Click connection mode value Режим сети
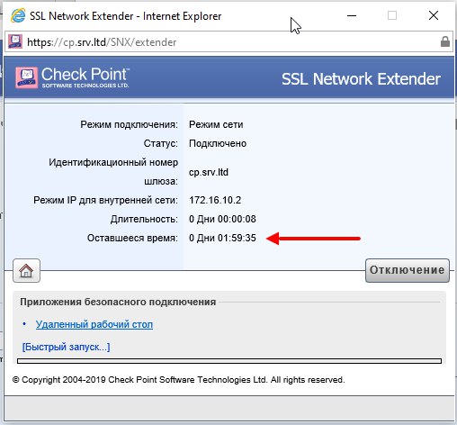 tap(216, 124)
